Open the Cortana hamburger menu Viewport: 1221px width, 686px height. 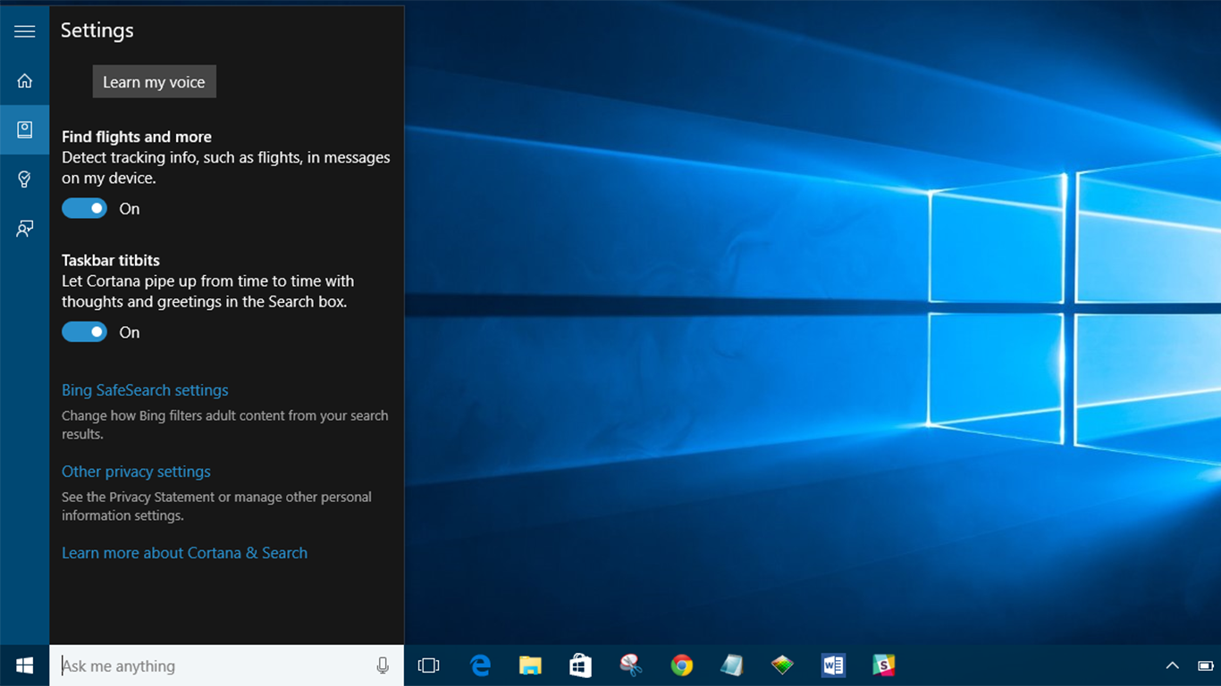click(x=24, y=31)
